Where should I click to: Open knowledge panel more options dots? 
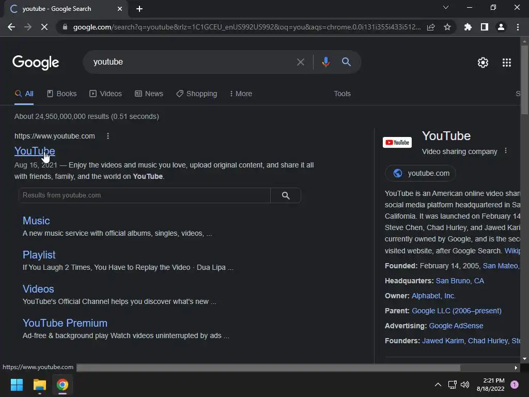click(505, 150)
